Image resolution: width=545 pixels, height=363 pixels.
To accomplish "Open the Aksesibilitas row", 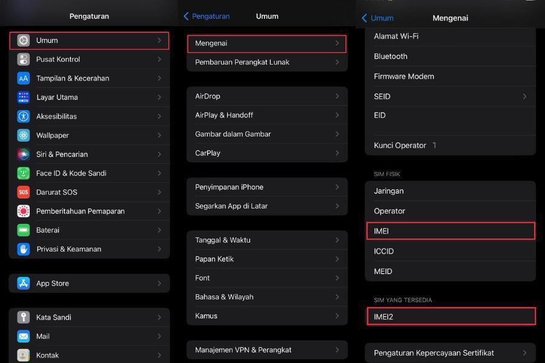I will point(90,116).
